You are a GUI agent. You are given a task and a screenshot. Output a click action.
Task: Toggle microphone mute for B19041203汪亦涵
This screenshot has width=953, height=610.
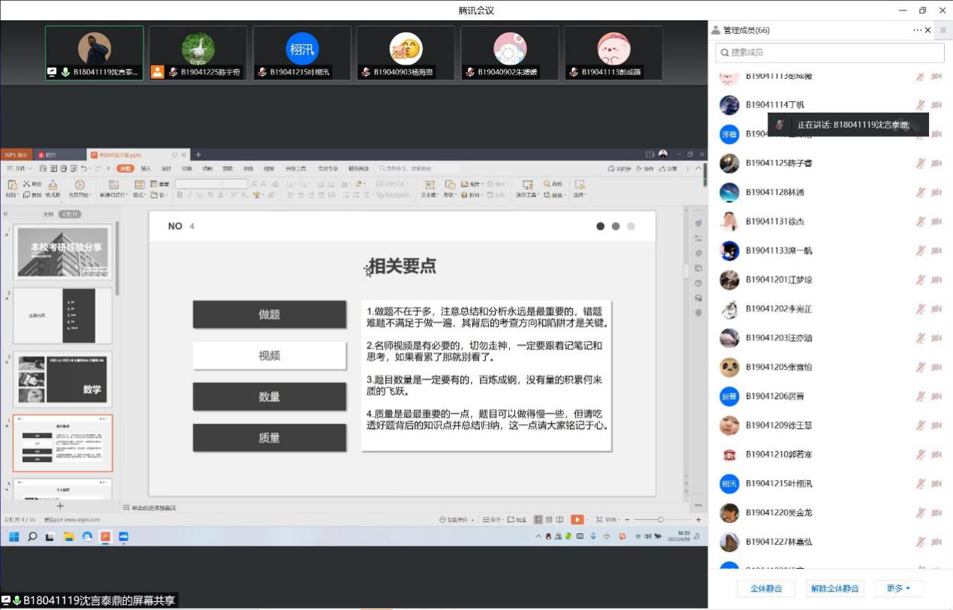(920, 338)
